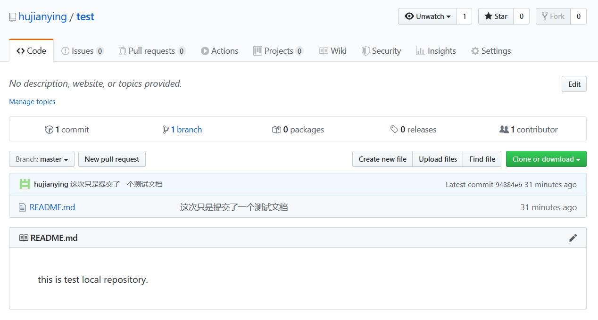Click the New pull request button
This screenshot has width=598, height=320.
(112, 159)
